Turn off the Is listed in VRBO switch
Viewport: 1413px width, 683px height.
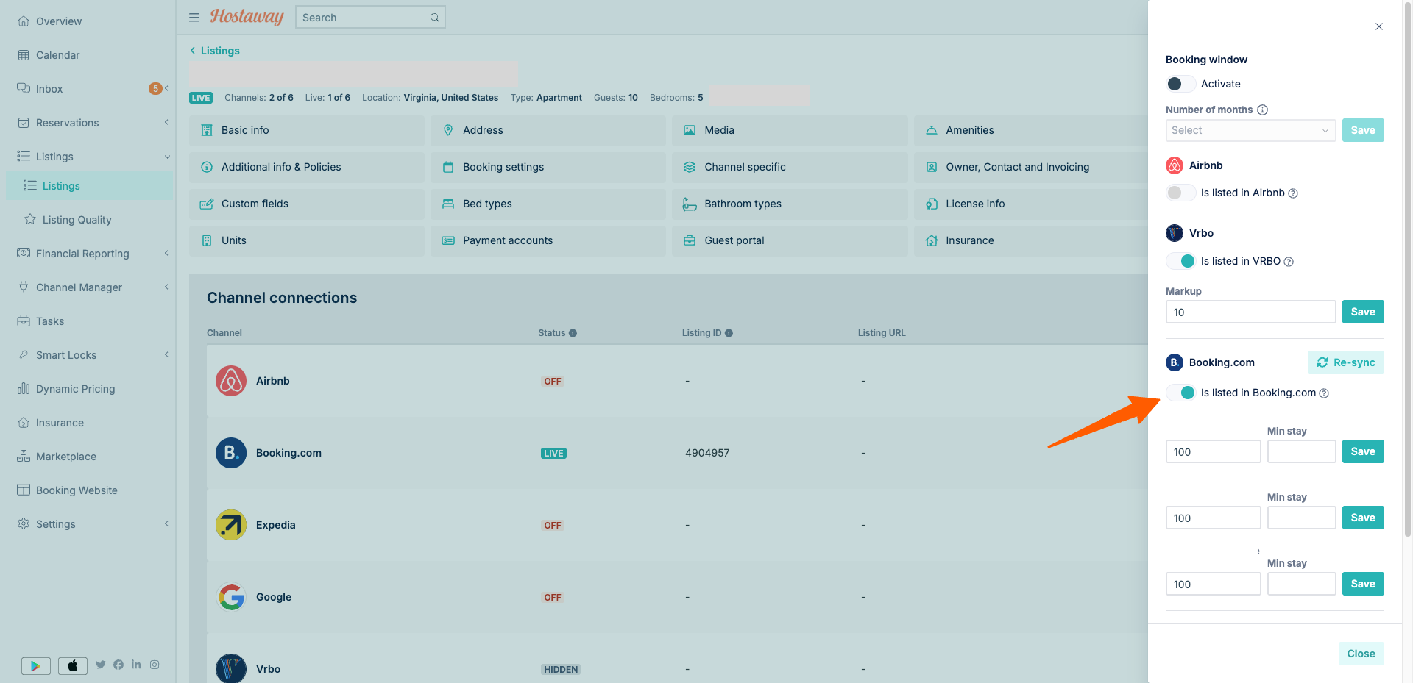tap(1180, 261)
